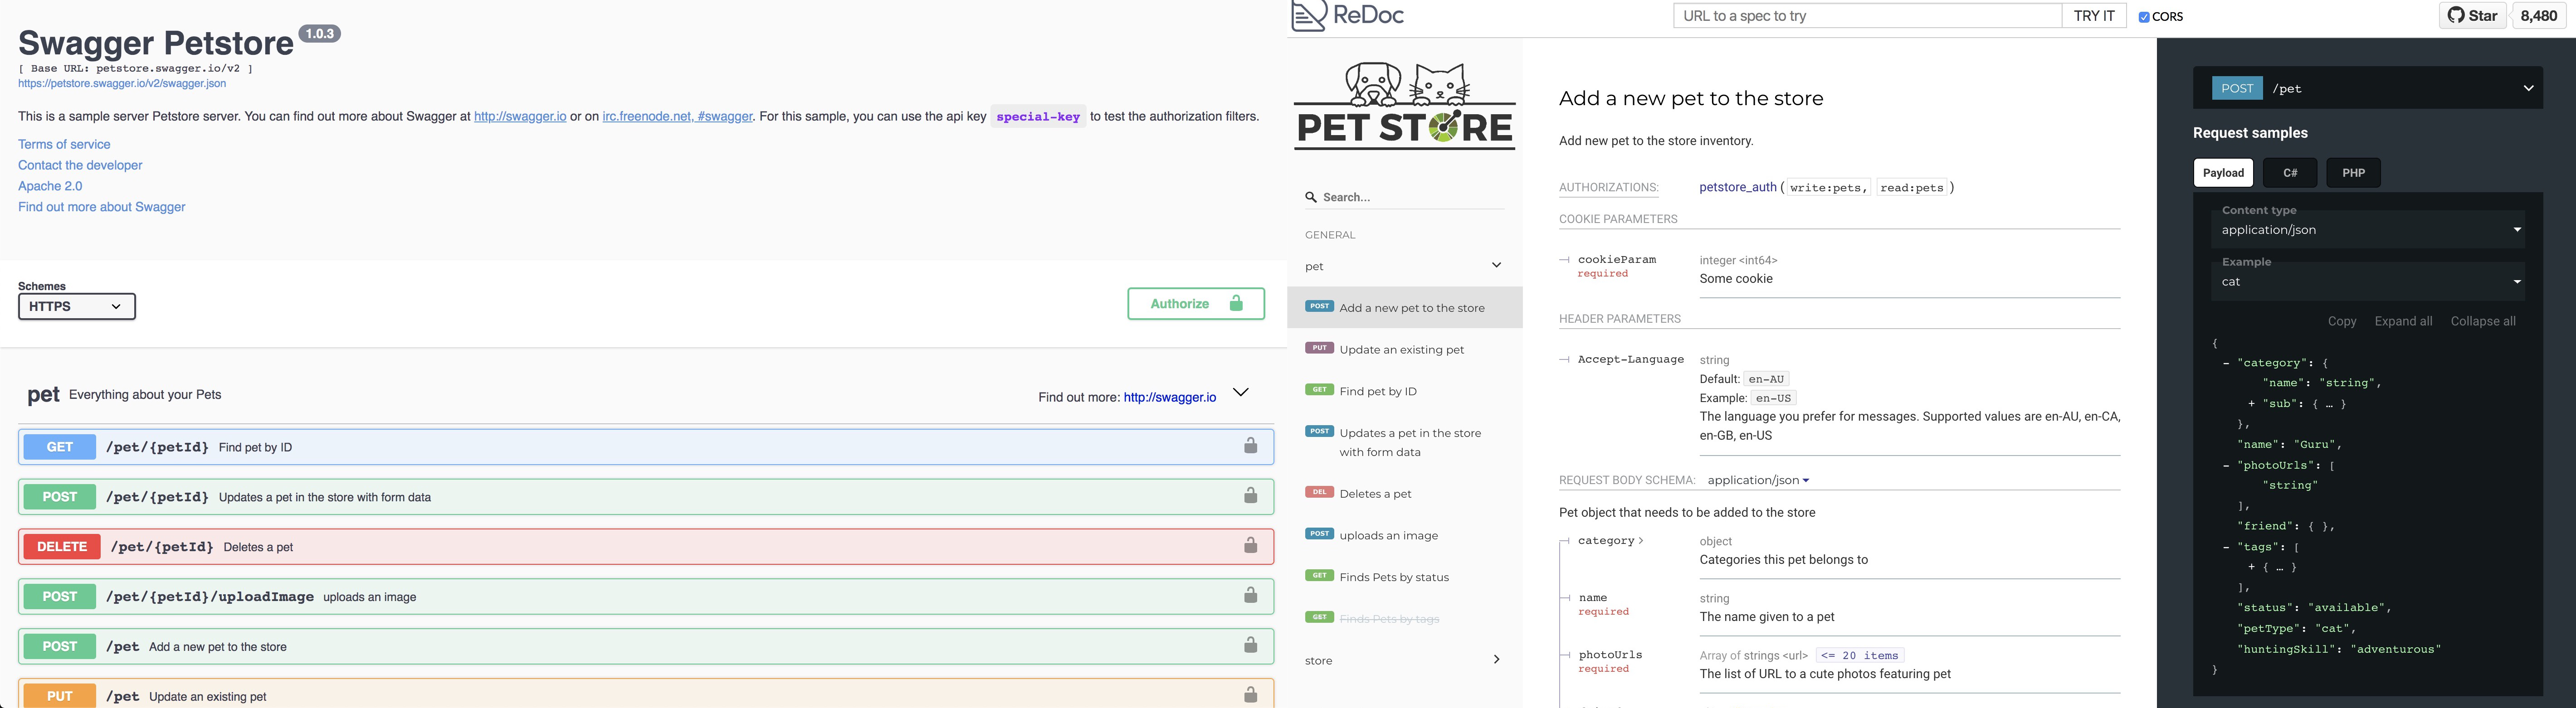Screen dimensions: 2576x708
Task: Click lock icon on PUT /pet row
Action: tap(1250, 695)
